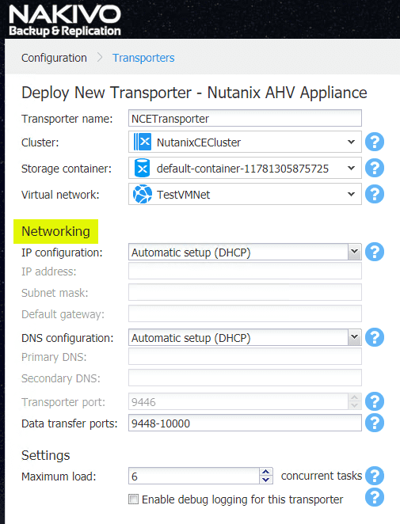Show help for IP configuration
400x524 pixels.
374,252
